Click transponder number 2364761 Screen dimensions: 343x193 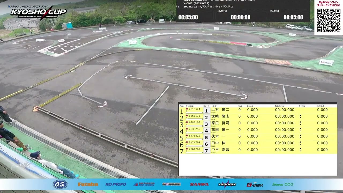coord(195,149)
